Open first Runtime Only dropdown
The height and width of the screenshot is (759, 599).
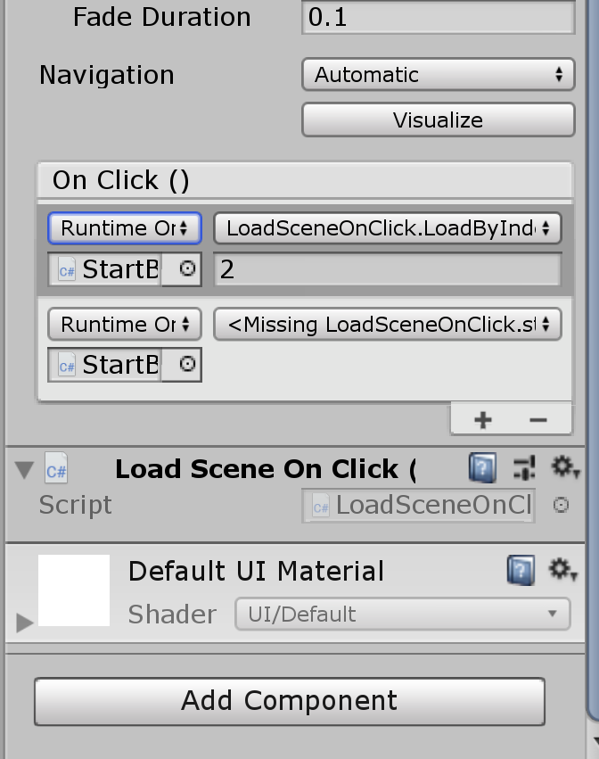124,228
